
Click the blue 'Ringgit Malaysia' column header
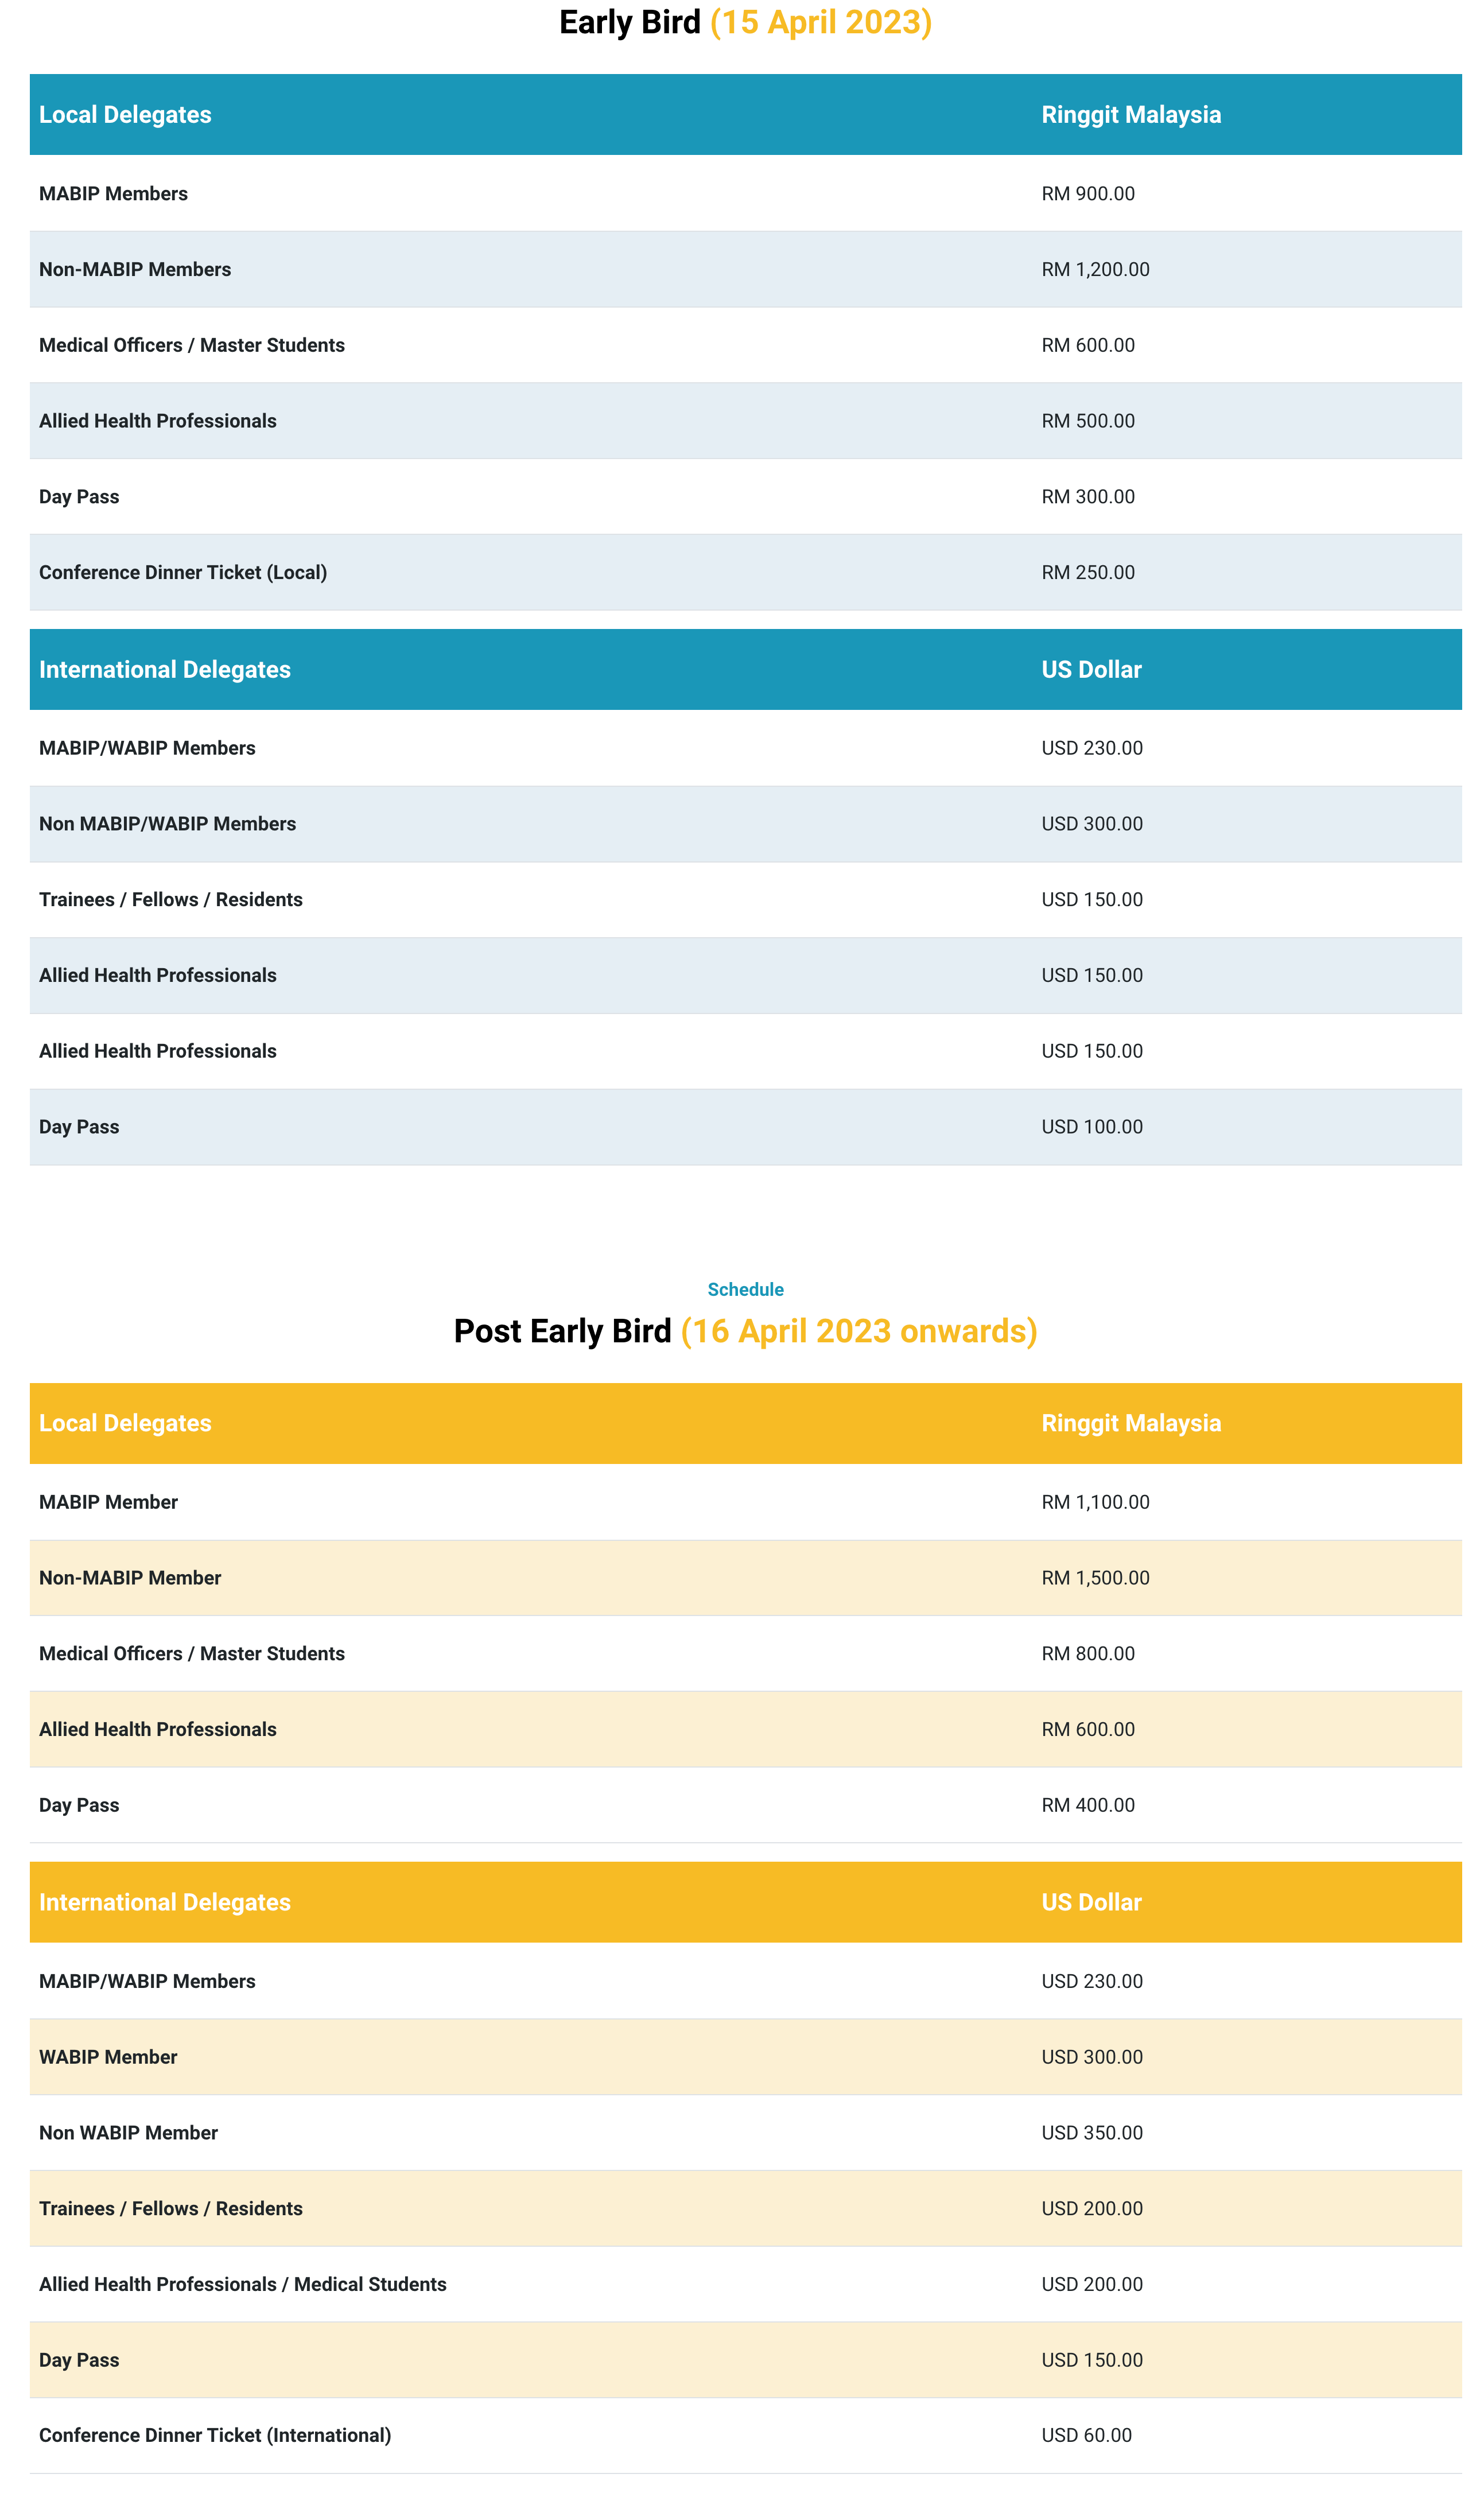click(x=1131, y=114)
